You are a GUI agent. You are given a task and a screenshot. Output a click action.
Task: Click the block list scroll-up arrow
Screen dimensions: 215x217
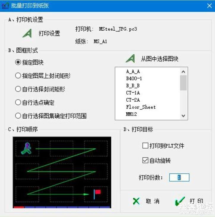point(183,72)
